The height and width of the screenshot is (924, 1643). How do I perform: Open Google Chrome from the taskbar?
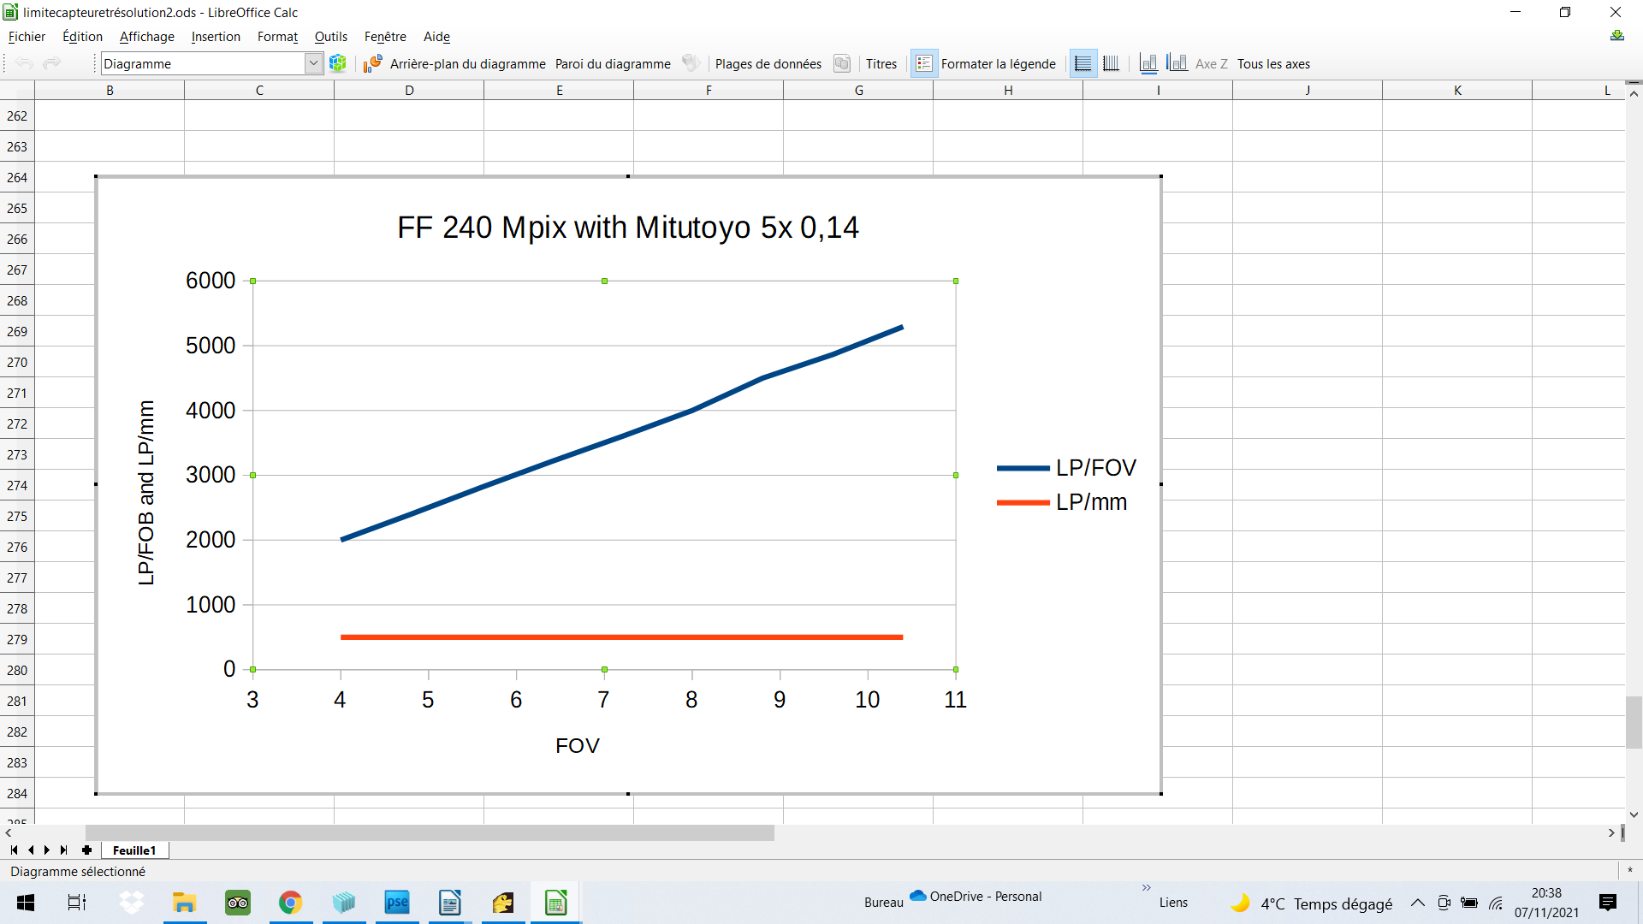click(x=291, y=903)
